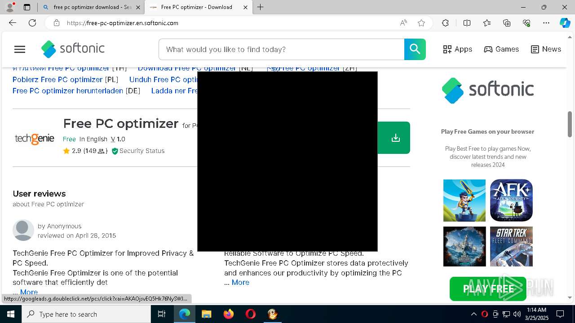Open the notifications center
Screen dimensions: 575x323
tap(560, 314)
